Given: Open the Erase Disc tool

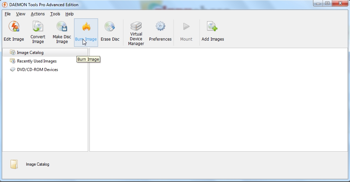Looking at the screenshot, I should coord(110,32).
